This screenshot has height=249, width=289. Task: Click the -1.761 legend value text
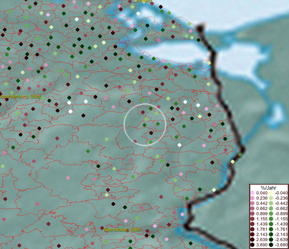click(x=281, y=229)
